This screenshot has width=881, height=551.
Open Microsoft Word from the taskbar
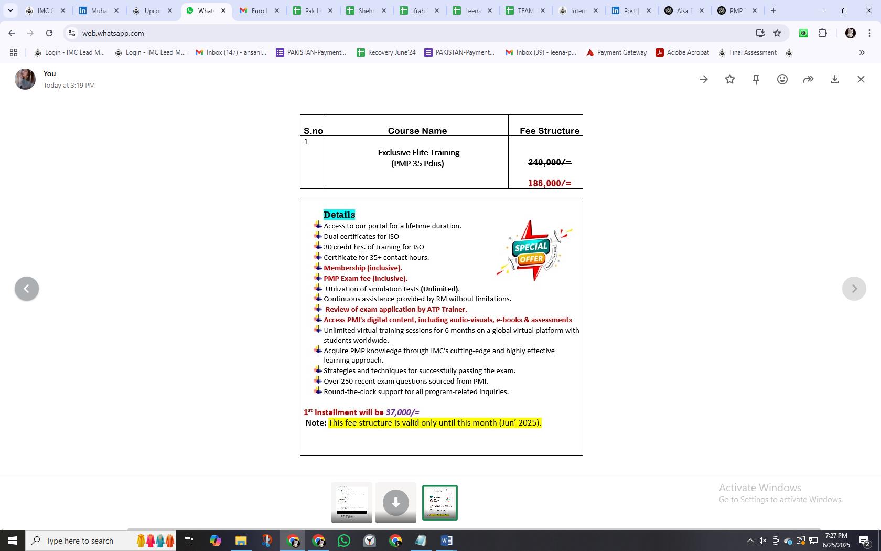[447, 541]
